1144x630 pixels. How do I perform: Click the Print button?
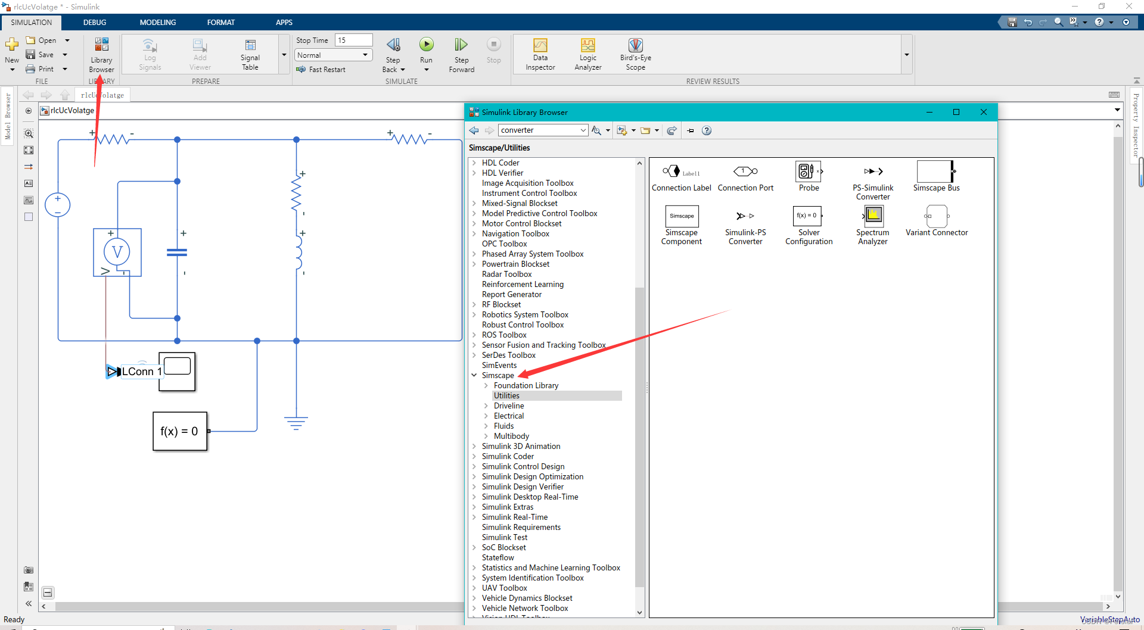click(x=40, y=69)
